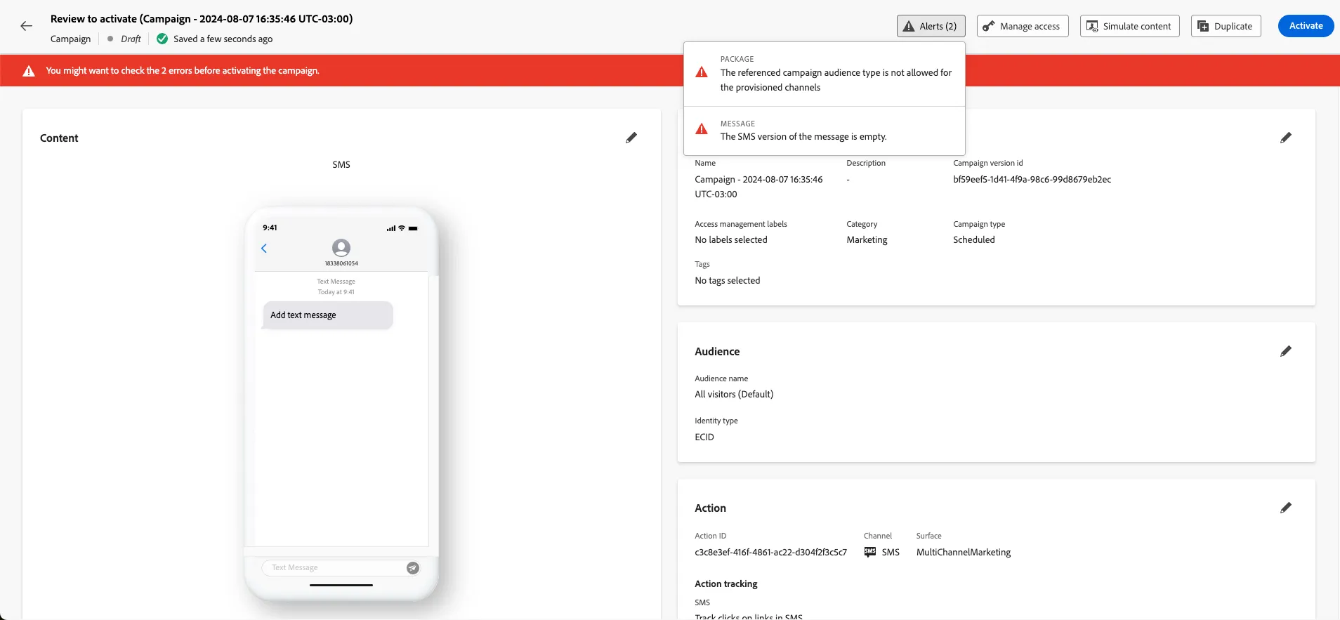Click the SMS label above phone preview

pyautogui.click(x=341, y=164)
